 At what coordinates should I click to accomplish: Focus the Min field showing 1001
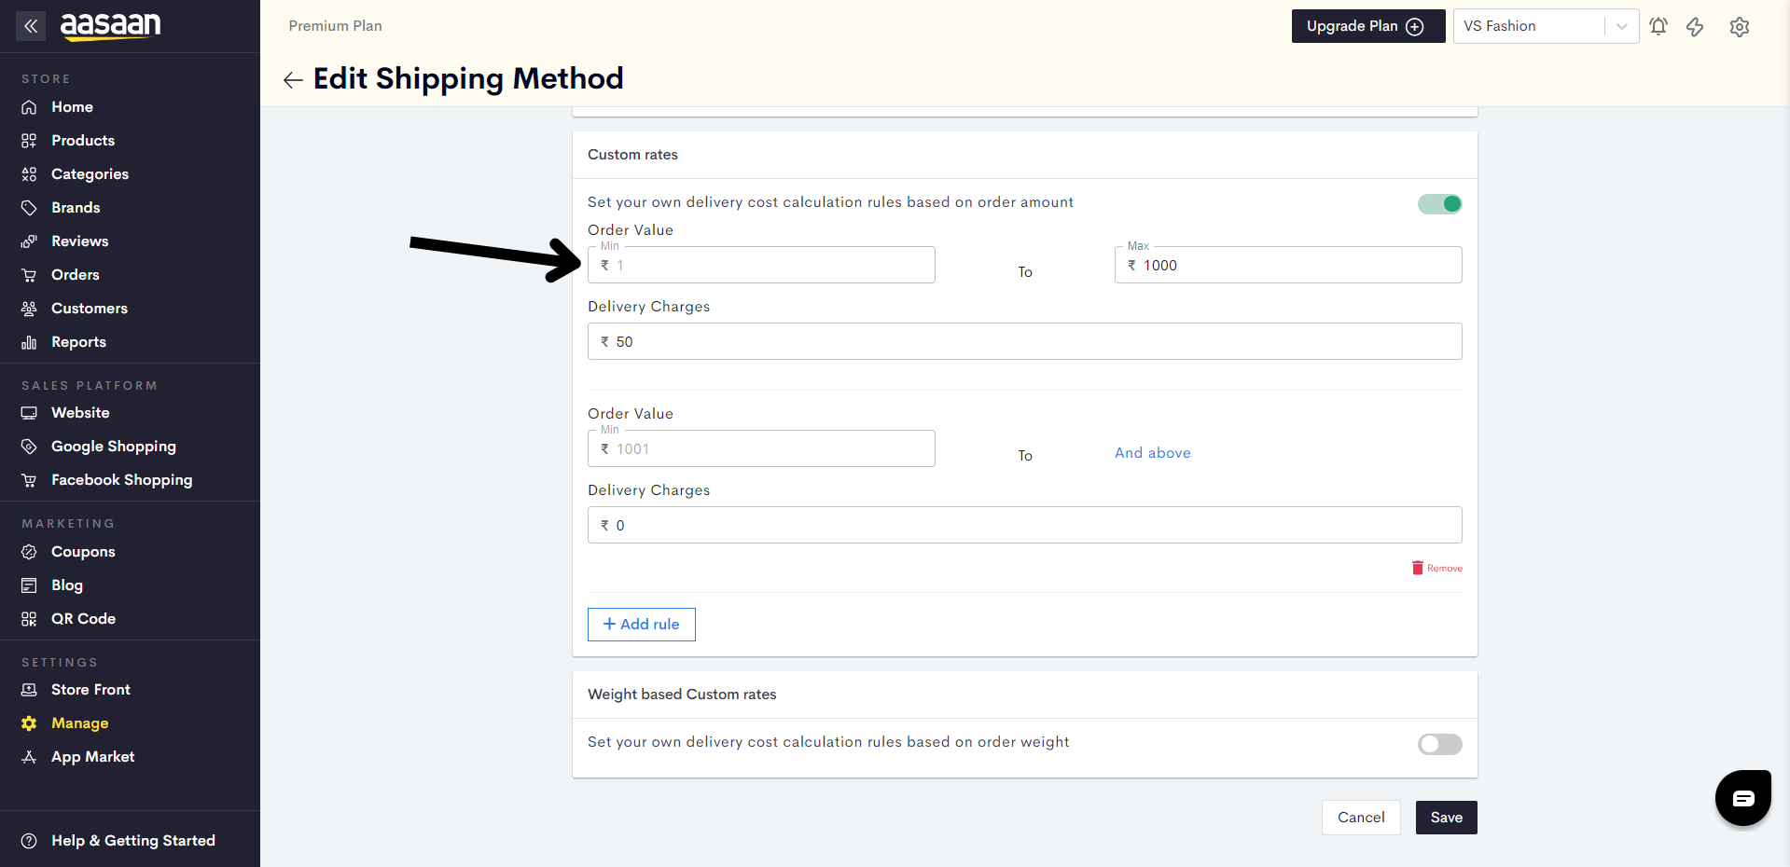point(761,448)
